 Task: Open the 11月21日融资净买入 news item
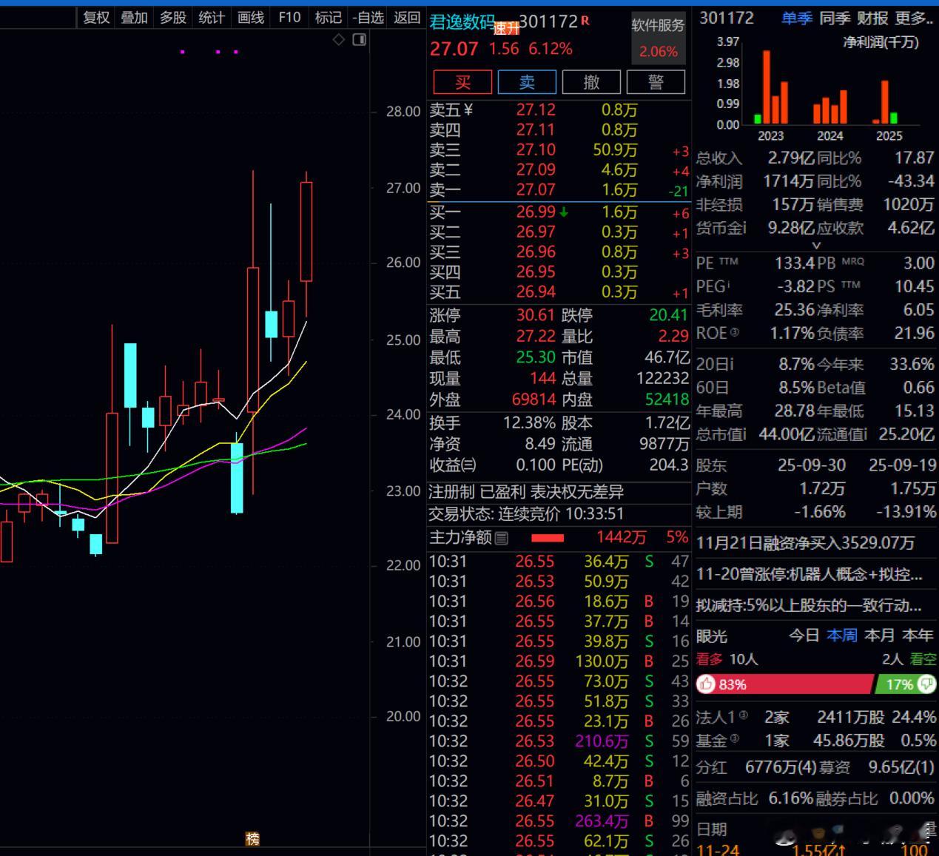tap(805, 543)
